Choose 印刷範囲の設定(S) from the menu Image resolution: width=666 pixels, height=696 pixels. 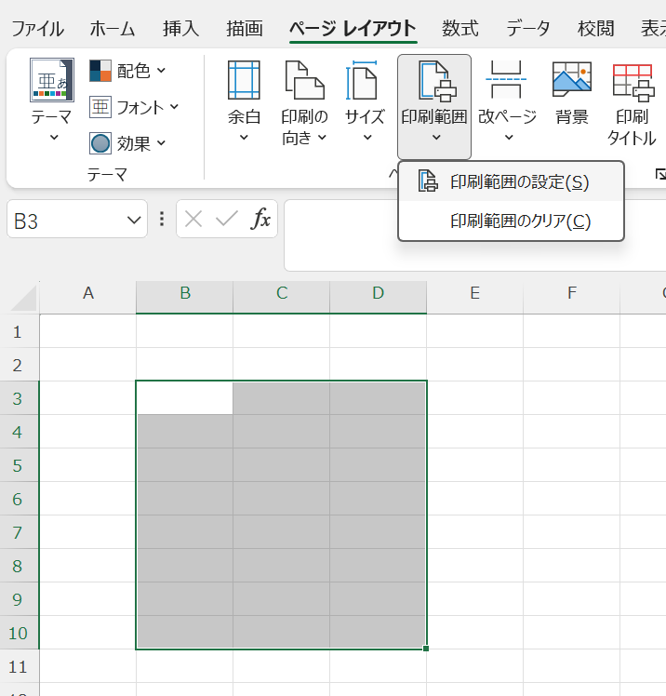point(518,182)
